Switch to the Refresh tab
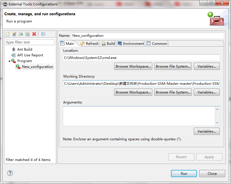 point(90,44)
